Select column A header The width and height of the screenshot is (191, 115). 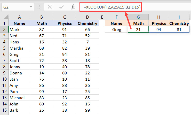click(19, 17)
